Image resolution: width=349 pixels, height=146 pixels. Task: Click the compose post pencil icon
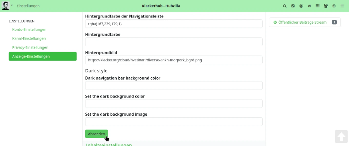pyautogui.click(x=293, y=6)
